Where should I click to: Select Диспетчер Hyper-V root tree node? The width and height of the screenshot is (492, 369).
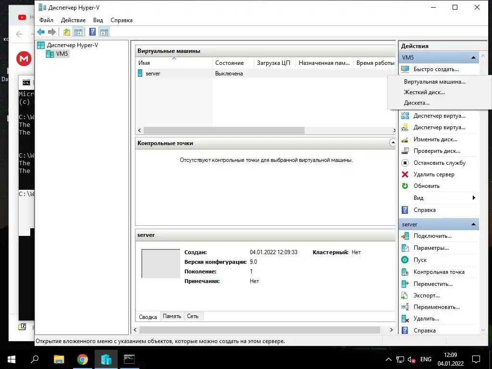pos(67,45)
